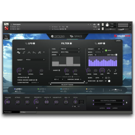Open the arp PRESET dropdown
This screenshot has height=135, width=135.
click(x=99, y=49)
